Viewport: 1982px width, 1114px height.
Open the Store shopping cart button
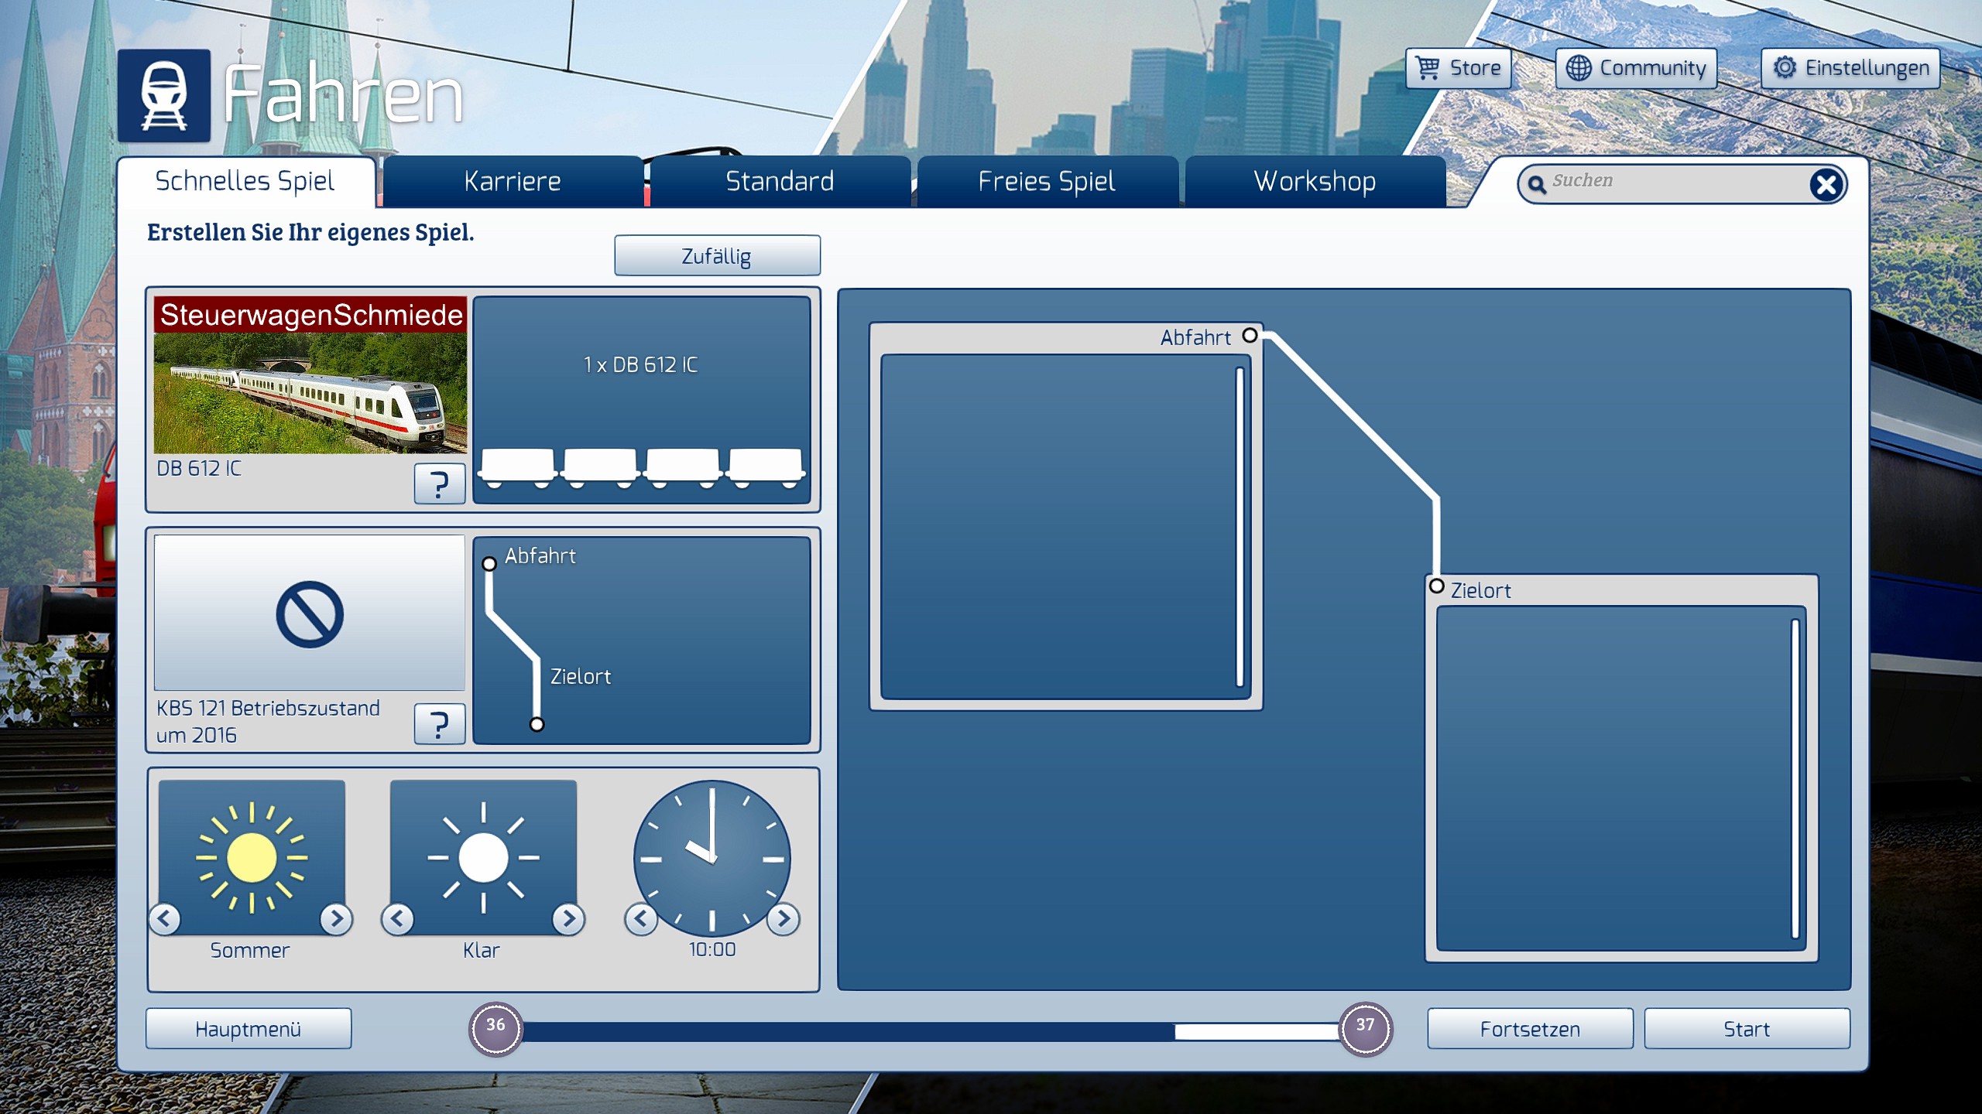[1458, 68]
